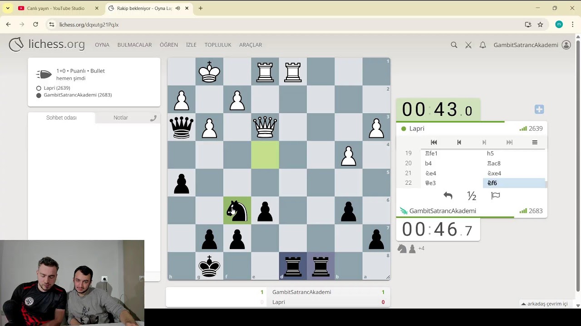581x326 pixels.
Task: Open the Chrome three-dot menu
Action: 573,24
